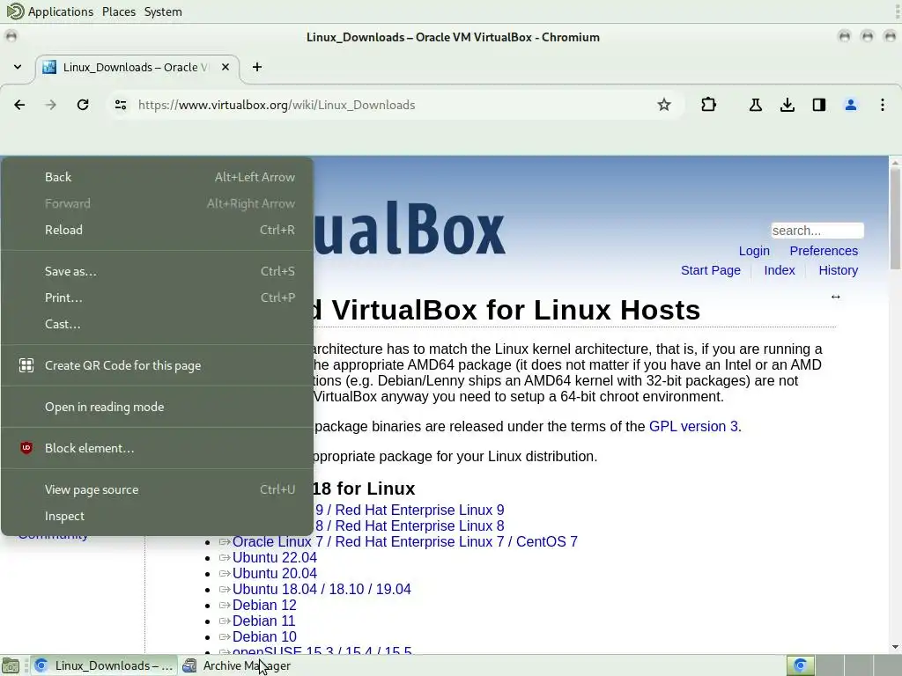This screenshot has width=902, height=676.
Task: Open the Places menu
Action: click(x=119, y=11)
